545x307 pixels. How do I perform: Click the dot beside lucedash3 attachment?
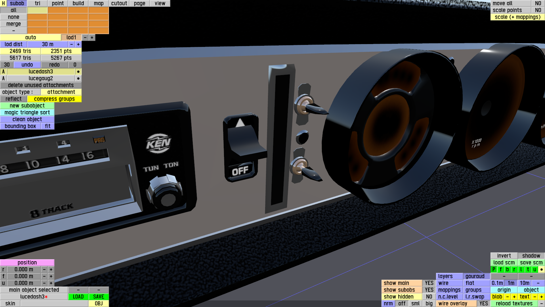coord(78,72)
